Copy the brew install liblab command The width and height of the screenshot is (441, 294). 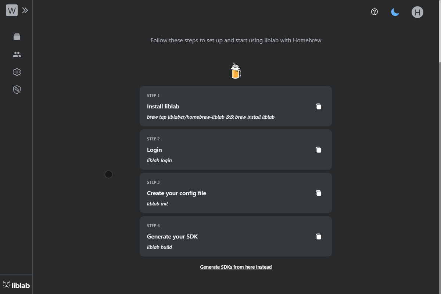pyautogui.click(x=318, y=107)
